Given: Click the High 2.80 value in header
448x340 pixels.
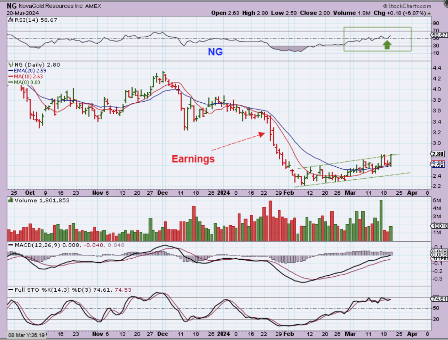Looking at the screenshot, I should tap(255, 13).
